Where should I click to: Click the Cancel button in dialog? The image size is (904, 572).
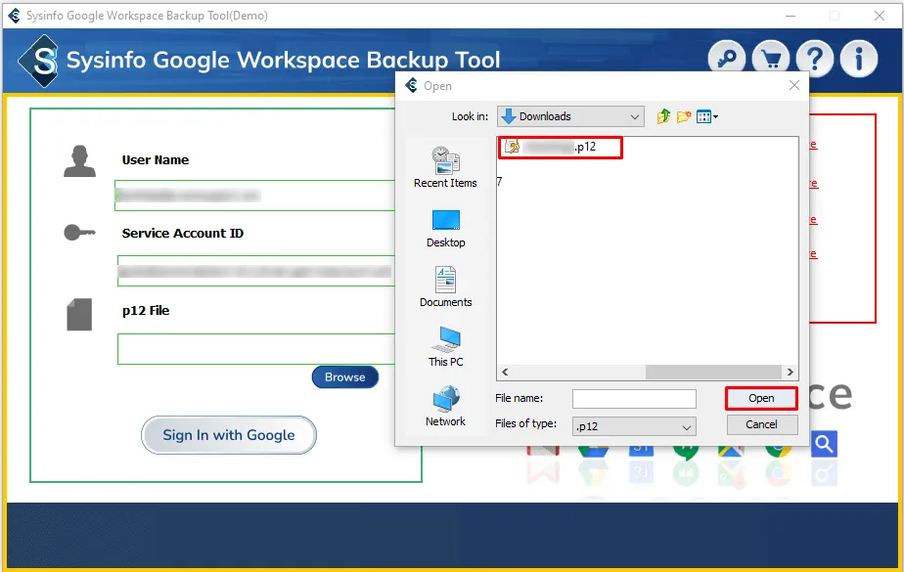(761, 424)
